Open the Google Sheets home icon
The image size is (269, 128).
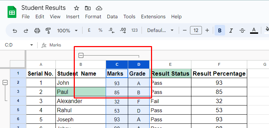(12, 12)
